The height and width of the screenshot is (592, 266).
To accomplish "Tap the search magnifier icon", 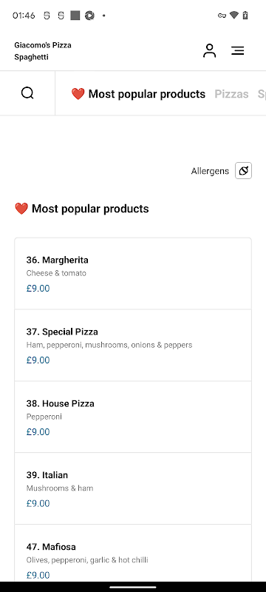I will pos(27,93).
